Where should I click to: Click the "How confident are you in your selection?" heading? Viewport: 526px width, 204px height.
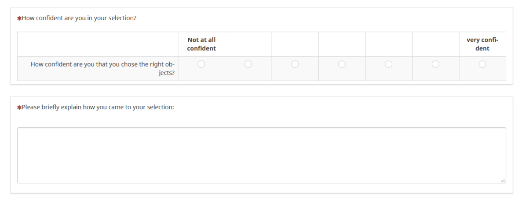point(79,18)
